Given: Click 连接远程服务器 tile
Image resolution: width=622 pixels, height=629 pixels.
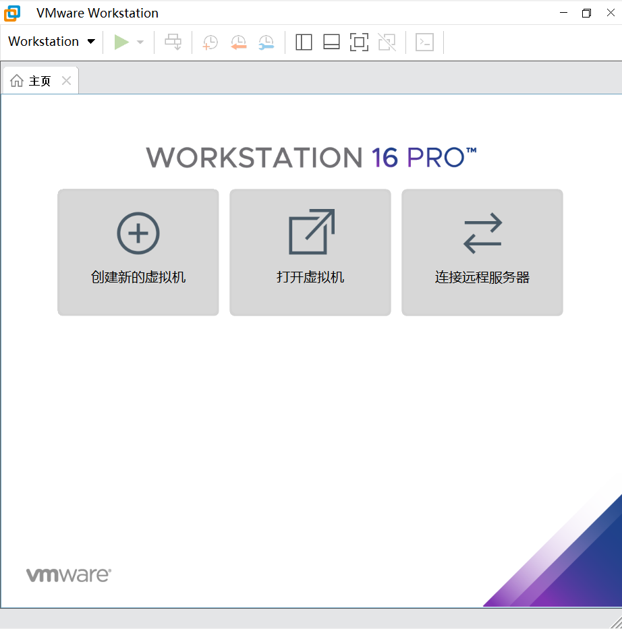Looking at the screenshot, I should 482,252.
